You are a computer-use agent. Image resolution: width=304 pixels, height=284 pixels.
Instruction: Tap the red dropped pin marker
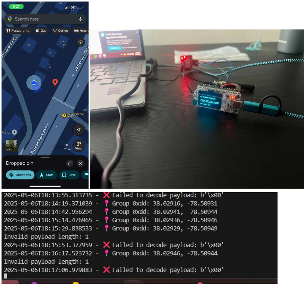coord(55,82)
